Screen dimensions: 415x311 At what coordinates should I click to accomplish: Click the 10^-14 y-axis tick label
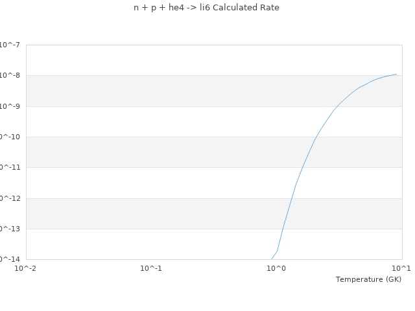[x=9, y=259]
